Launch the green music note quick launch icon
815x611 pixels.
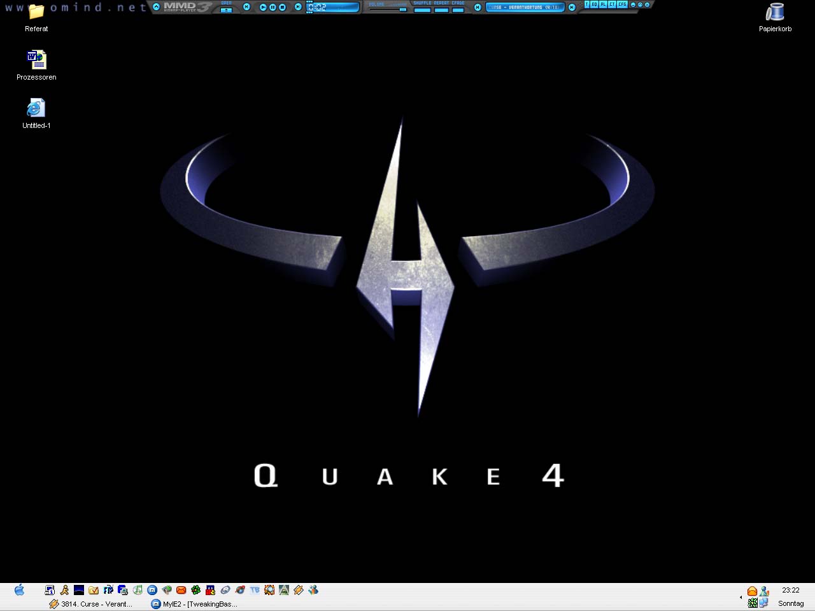tap(138, 590)
